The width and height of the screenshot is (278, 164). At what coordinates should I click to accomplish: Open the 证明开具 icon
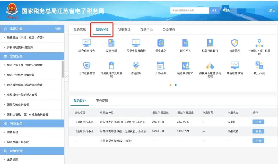pyautogui.click(x=185, y=43)
